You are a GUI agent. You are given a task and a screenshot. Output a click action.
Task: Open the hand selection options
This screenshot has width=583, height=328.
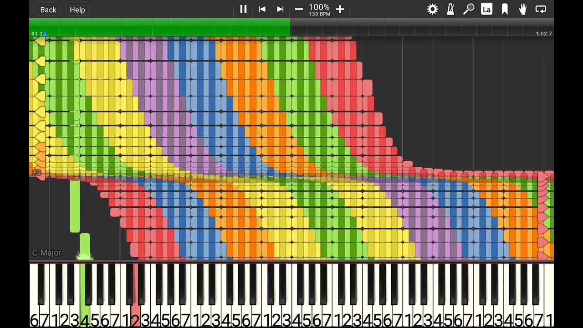pyautogui.click(x=522, y=9)
